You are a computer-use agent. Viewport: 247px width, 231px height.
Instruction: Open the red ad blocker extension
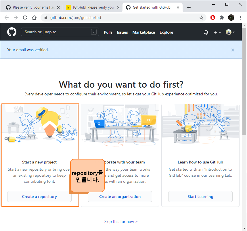click(x=213, y=18)
